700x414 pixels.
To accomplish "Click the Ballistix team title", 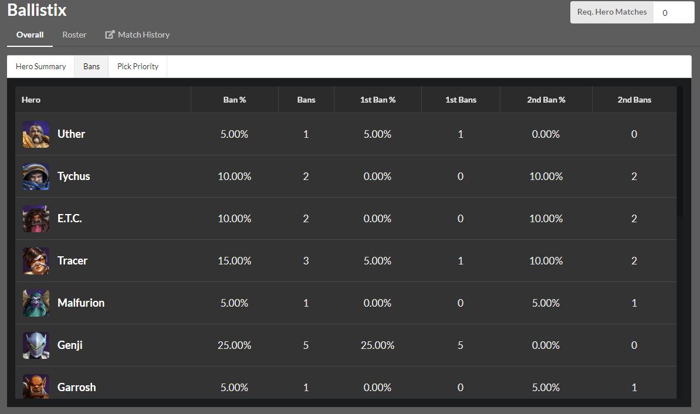I will pyautogui.click(x=37, y=10).
